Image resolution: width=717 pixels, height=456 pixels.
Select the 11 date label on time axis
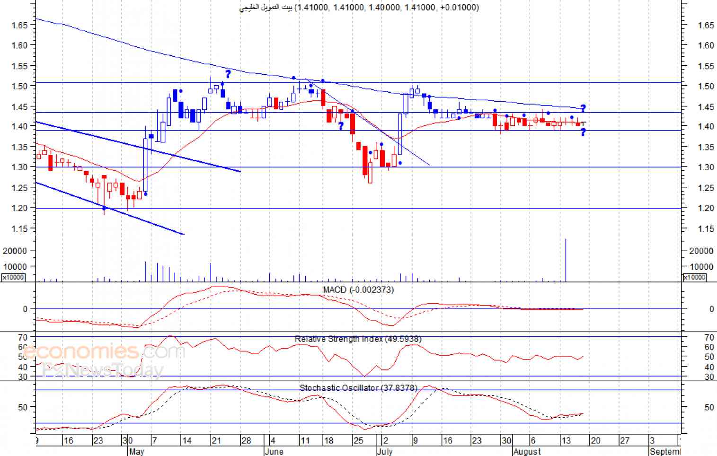tap(305, 440)
